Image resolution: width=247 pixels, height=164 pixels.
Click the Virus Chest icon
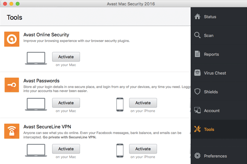tap(197, 73)
